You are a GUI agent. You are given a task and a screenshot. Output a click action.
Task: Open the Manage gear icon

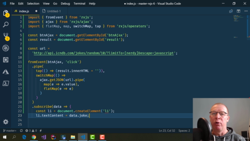coord(6,122)
